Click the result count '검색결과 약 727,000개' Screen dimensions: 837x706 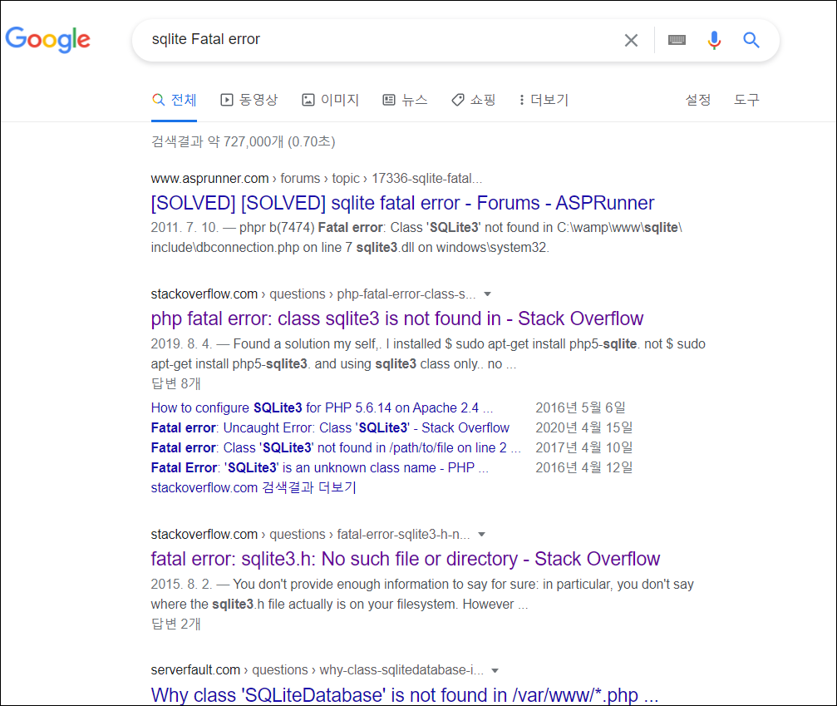[243, 141]
